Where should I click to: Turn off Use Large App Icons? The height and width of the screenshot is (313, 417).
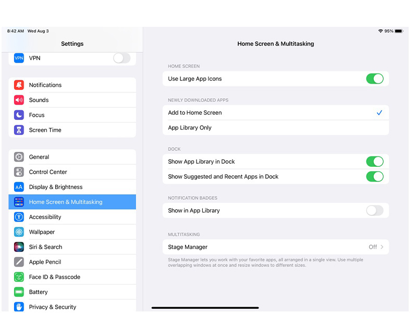click(x=375, y=79)
